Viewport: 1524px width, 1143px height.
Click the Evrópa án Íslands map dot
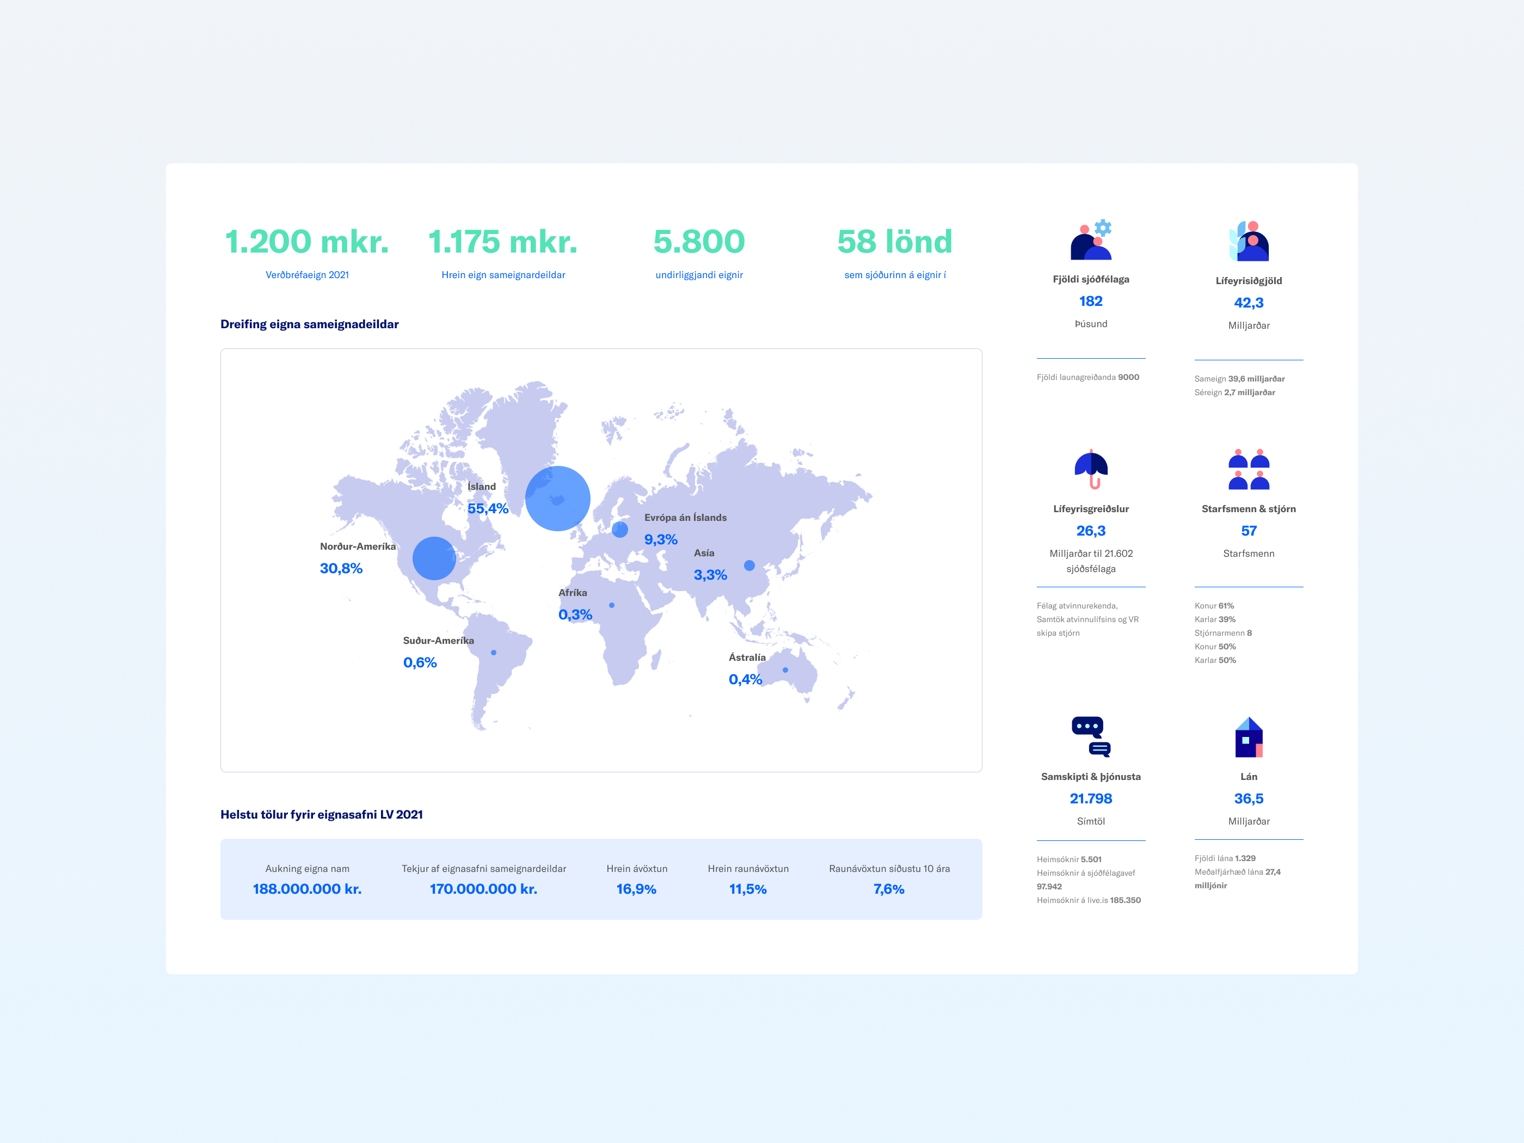(x=620, y=529)
